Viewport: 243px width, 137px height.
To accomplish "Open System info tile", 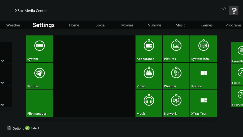I will coord(204,49).
